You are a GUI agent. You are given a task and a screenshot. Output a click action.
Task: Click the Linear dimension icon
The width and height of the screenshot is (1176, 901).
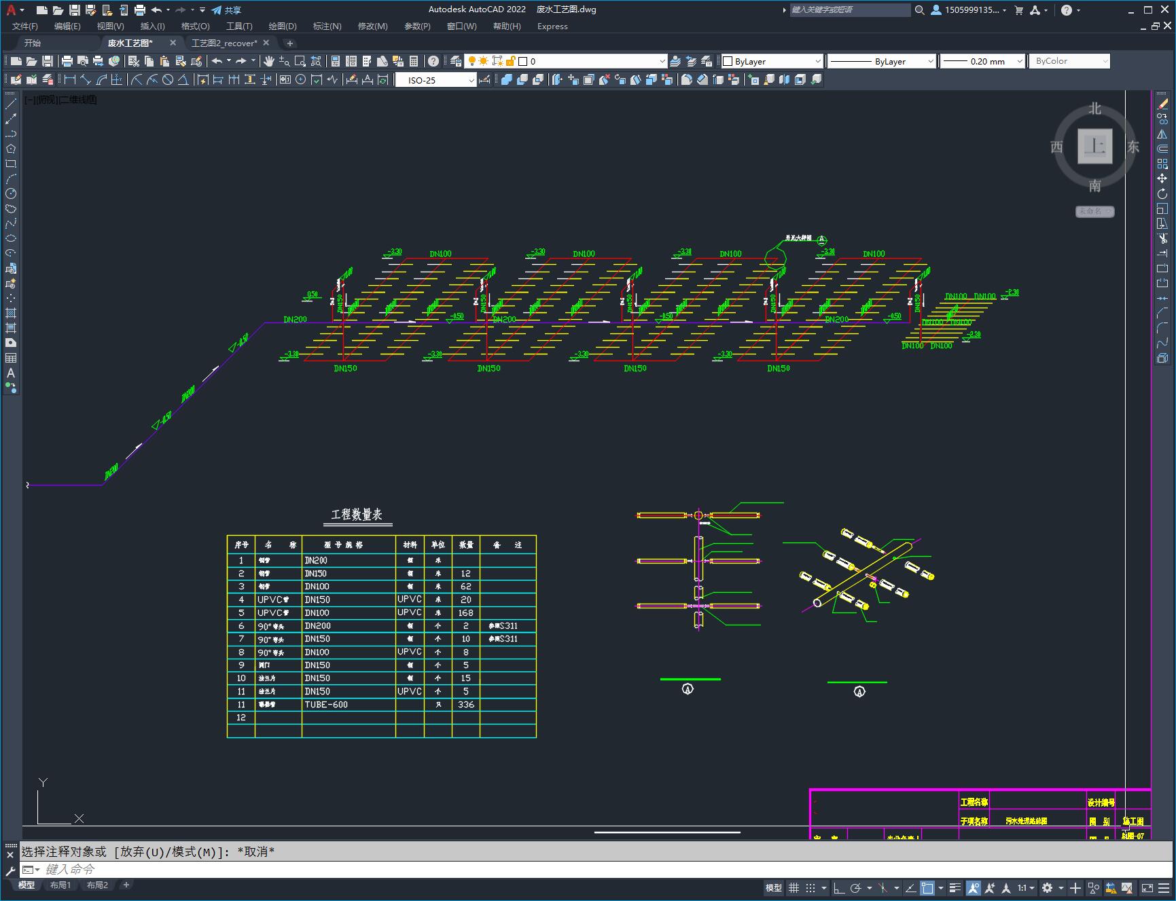click(69, 79)
